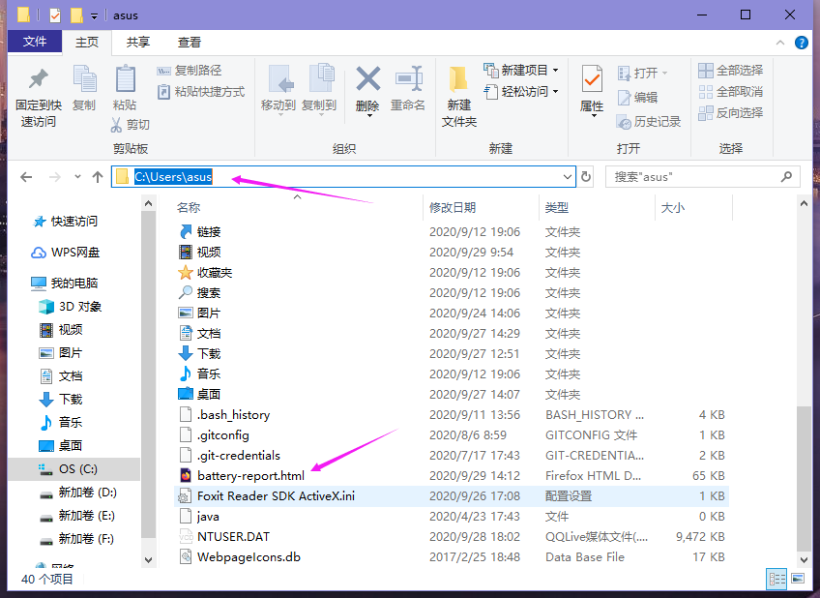Sort by the Name (名称) column header
The width and height of the screenshot is (820, 598).
pos(189,208)
